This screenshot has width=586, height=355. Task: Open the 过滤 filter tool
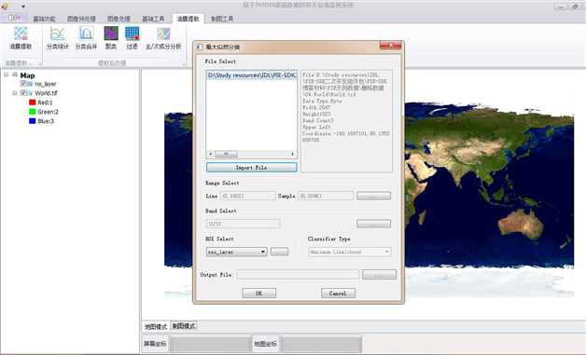[x=133, y=38]
